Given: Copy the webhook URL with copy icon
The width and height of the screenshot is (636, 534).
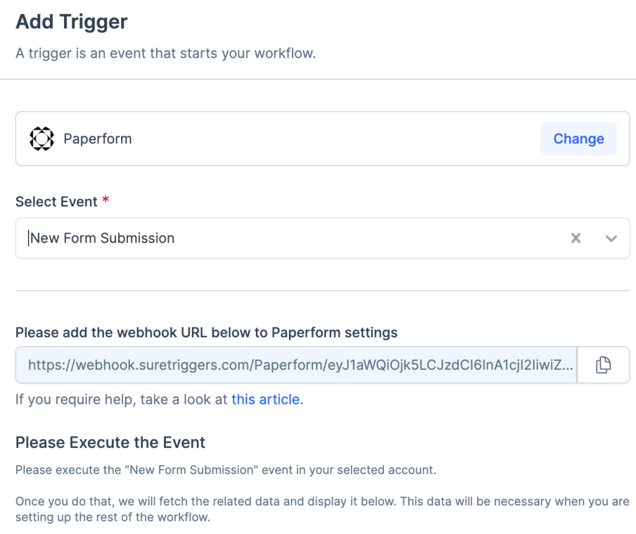Looking at the screenshot, I should (602, 365).
